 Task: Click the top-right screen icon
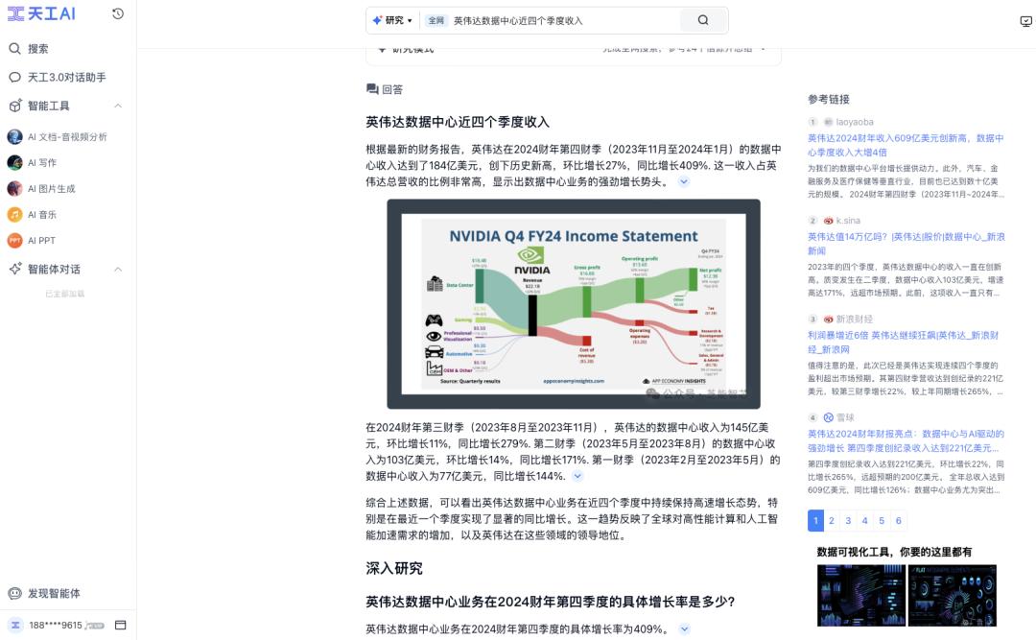click(x=1025, y=21)
